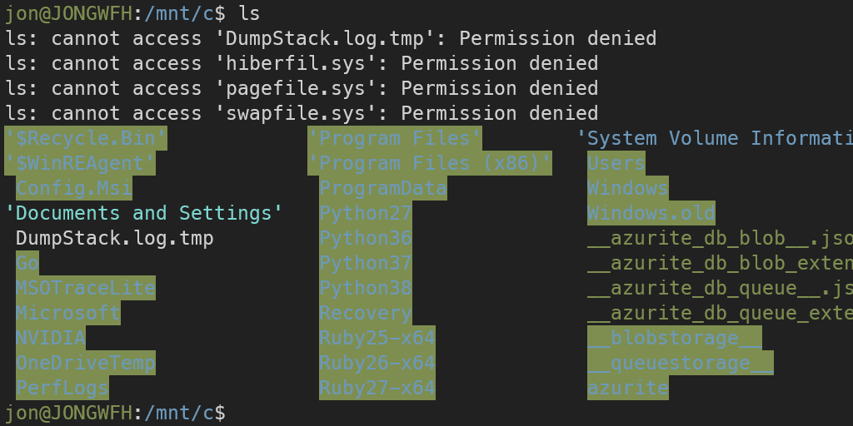This screenshot has width=853, height=426.
Task: Click the MSOTraceLite directory entry
Action: click(85, 288)
